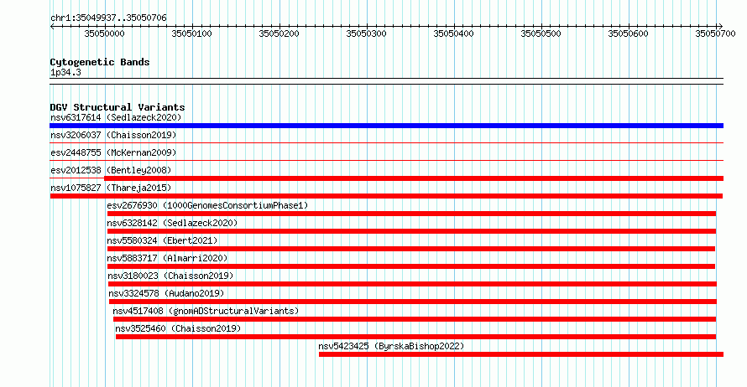Screen dimensions: 747x387
Task: Click ruler position 35050300
Action: [x=366, y=34]
